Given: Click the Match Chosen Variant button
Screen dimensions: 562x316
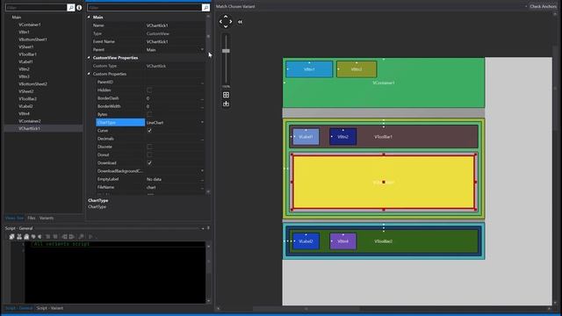Looking at the screenshot, I should coord(235,6).
